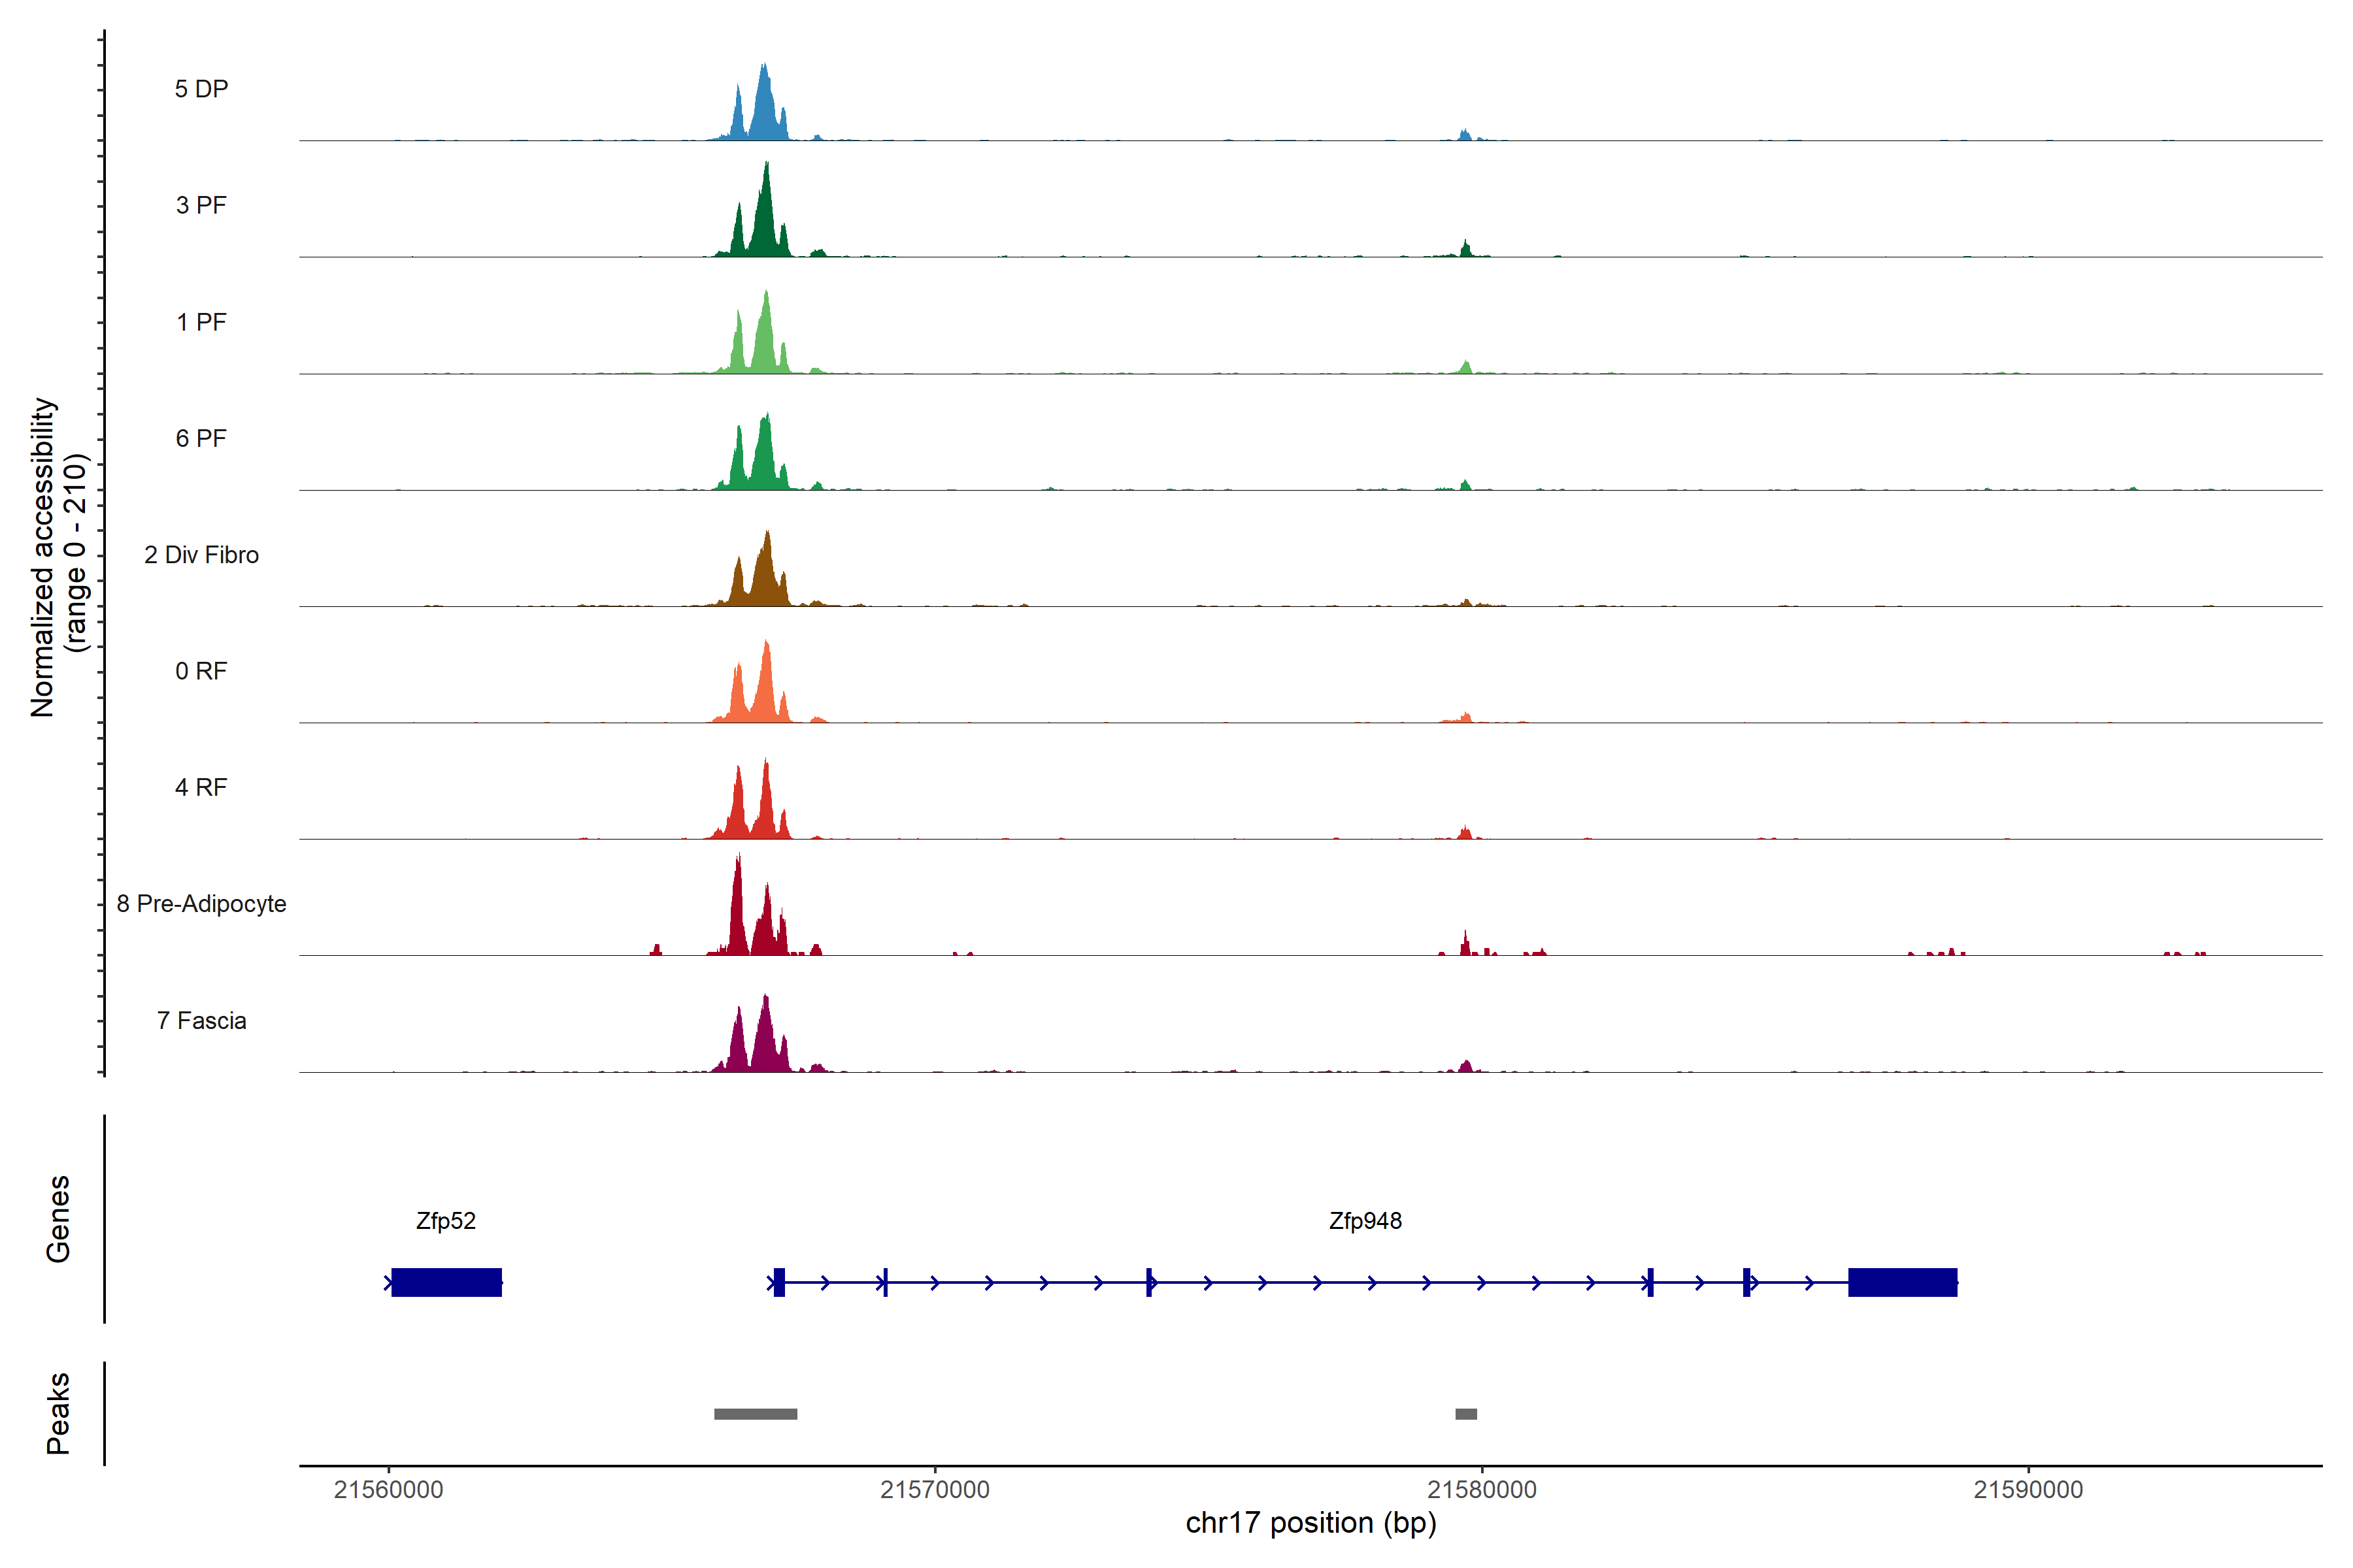Click the Zfp52 gene name
2353x1568 pixels.
click(445, 1221)
